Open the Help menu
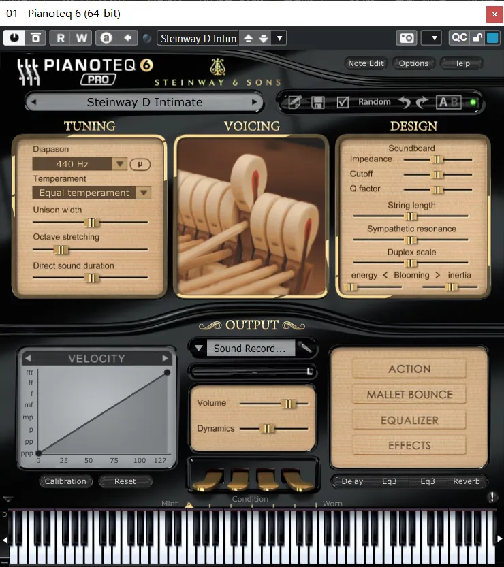This screenshot has width=504, height=567. tap(461, 63)
